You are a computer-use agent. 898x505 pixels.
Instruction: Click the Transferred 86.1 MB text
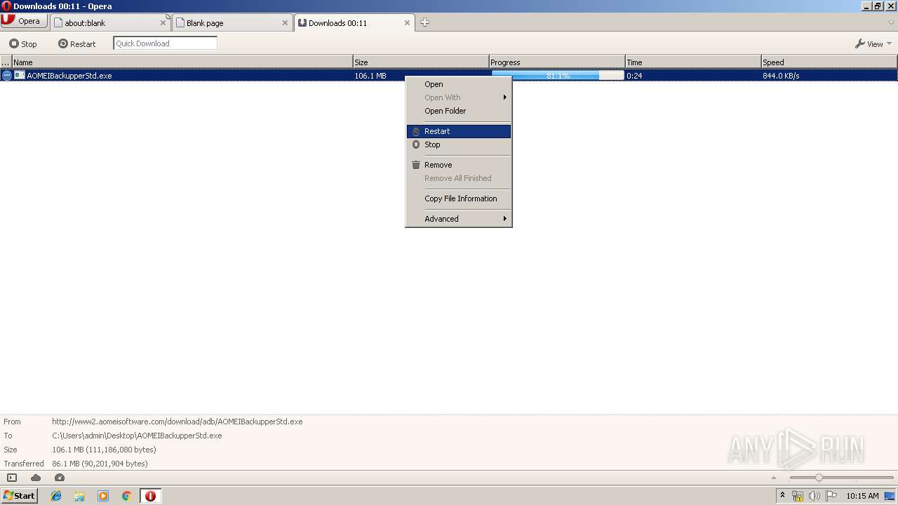[x=100, y=464]
